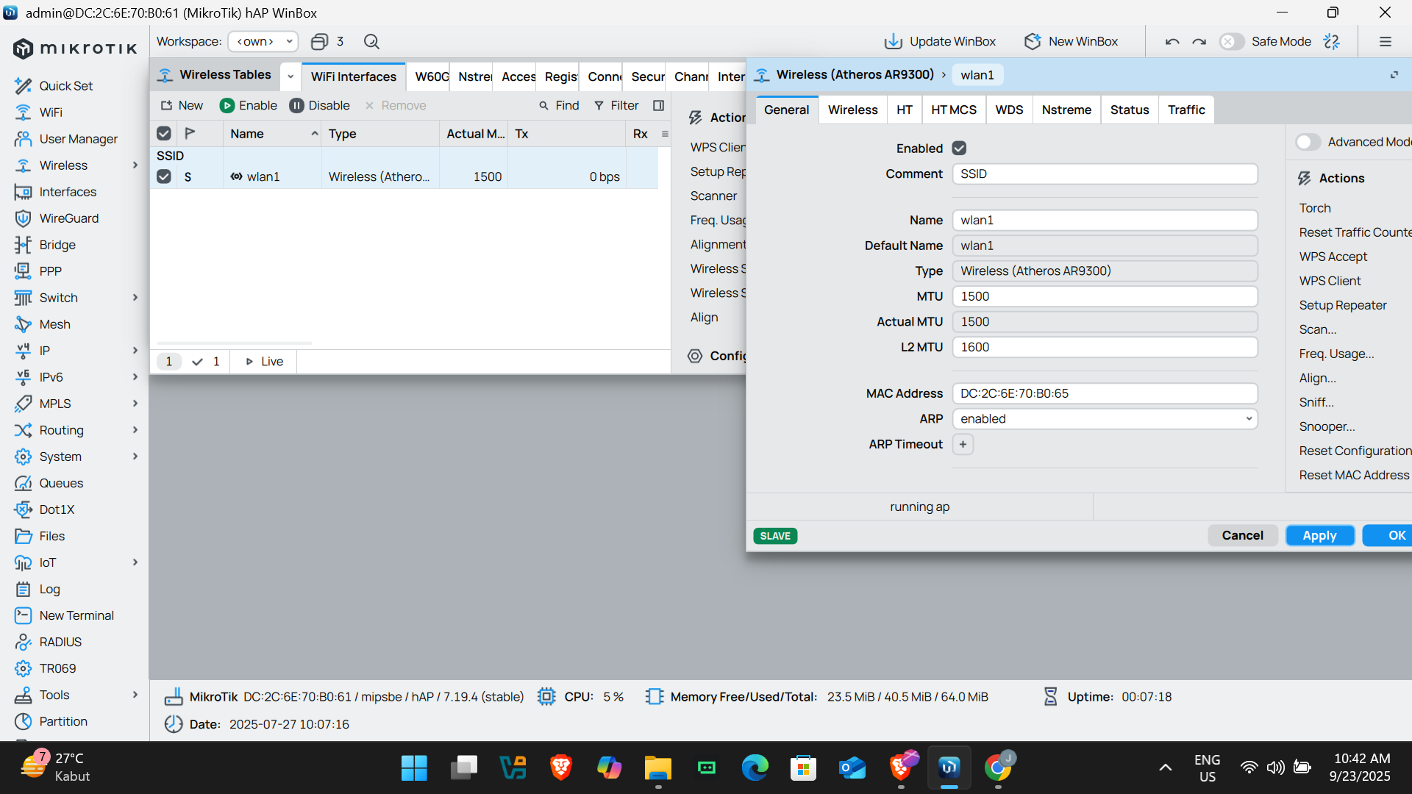Toggle the select-all checkbox in table header

coord(164,133)
